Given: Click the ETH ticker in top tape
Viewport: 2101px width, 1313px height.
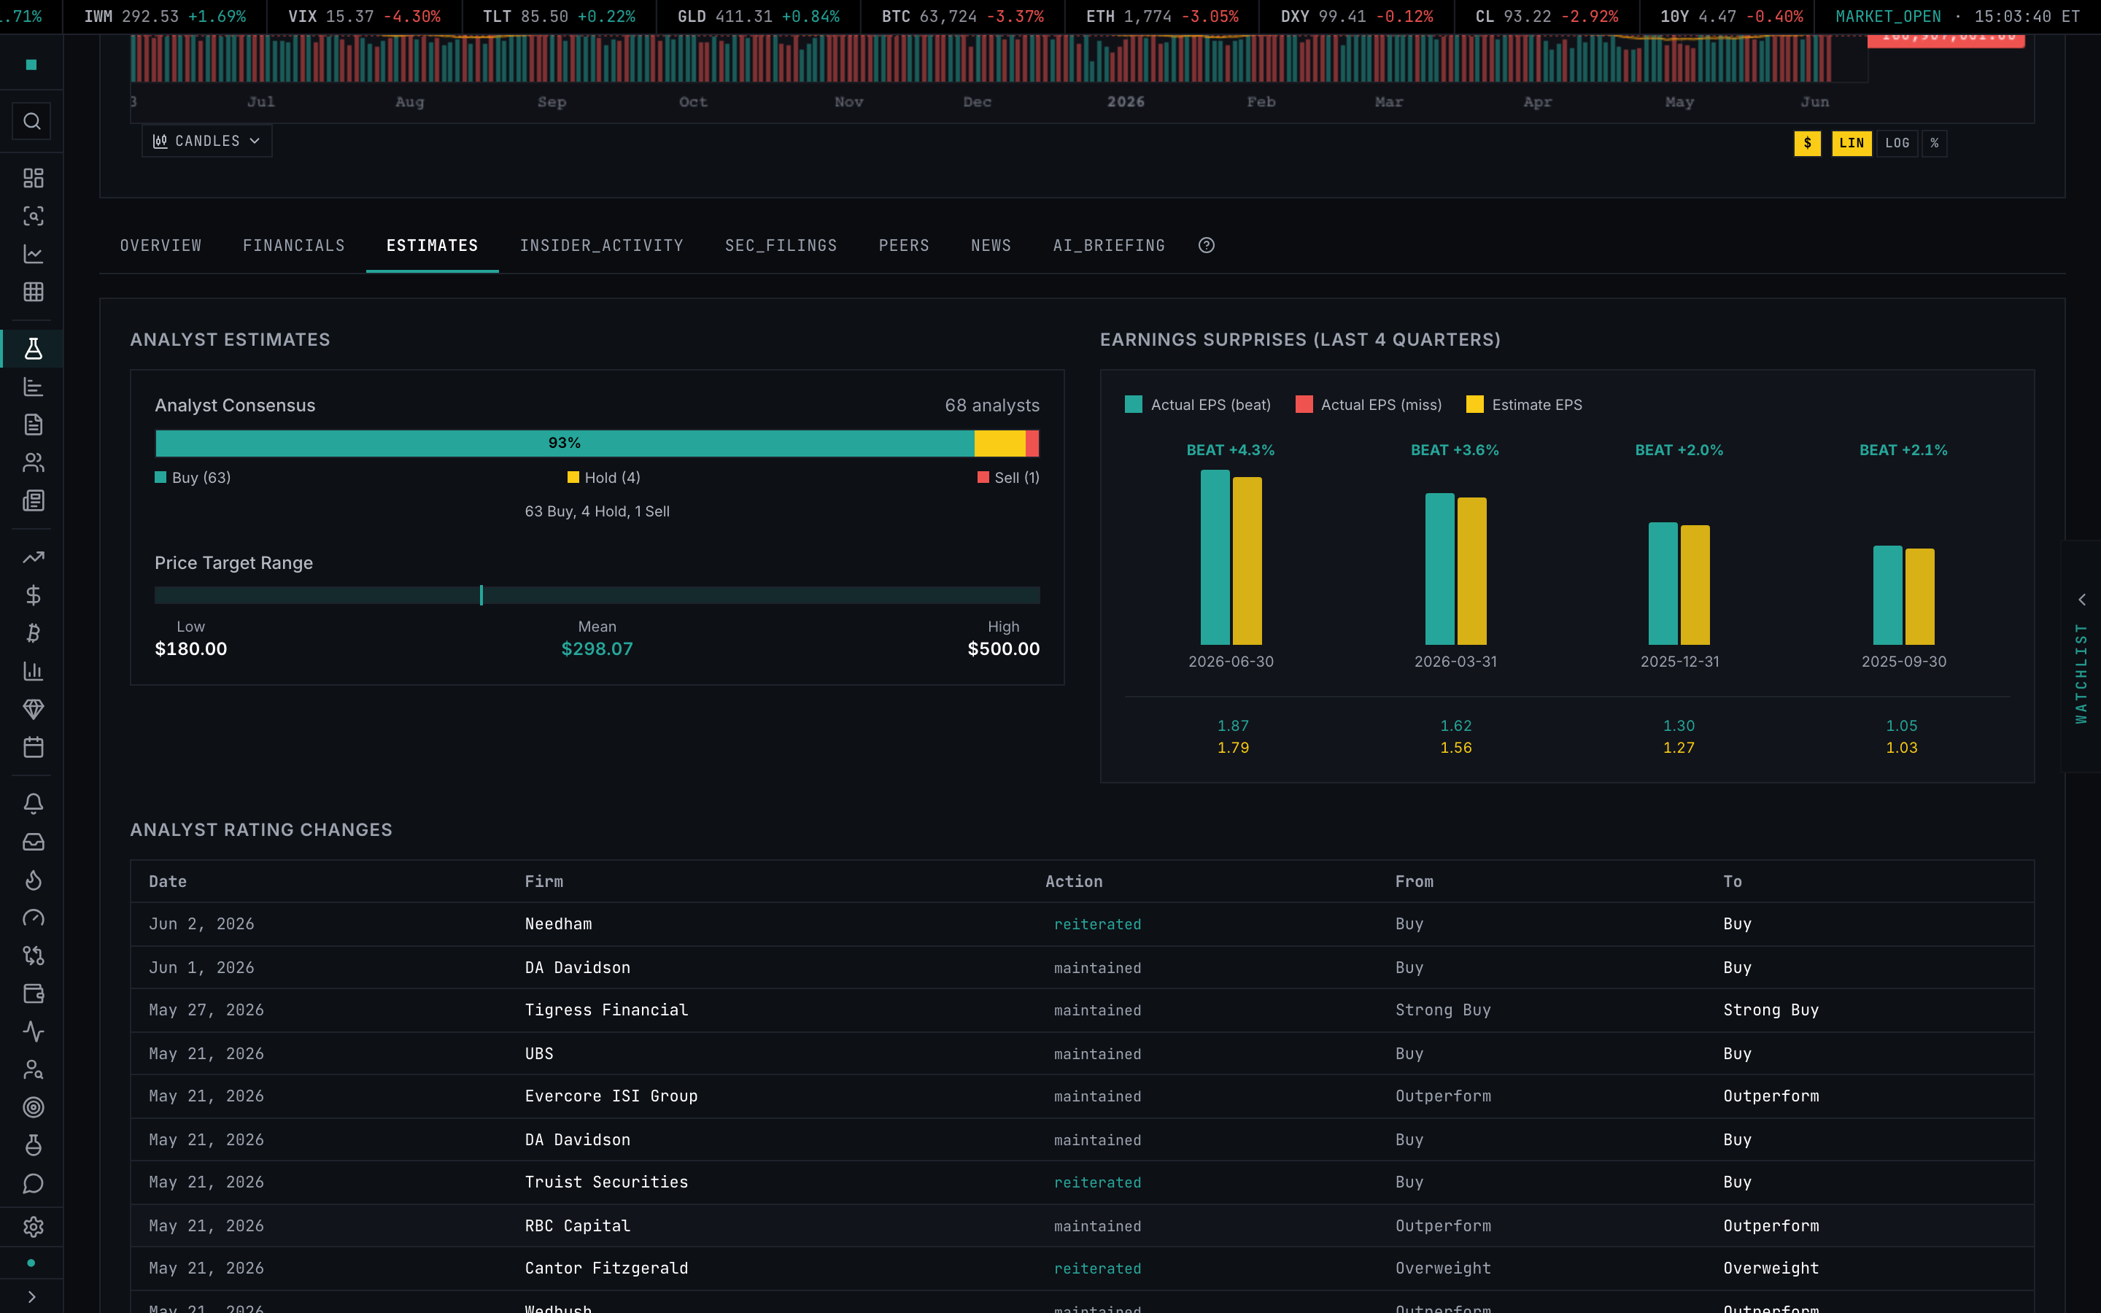Looking at the screenshot, I should 1161,17.
